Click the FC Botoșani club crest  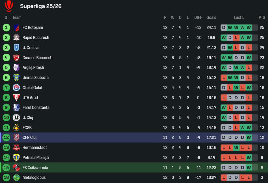tap(16, 27)
